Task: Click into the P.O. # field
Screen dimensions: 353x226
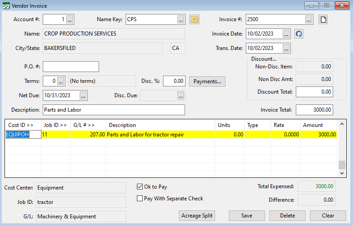Action: point(71,67)
